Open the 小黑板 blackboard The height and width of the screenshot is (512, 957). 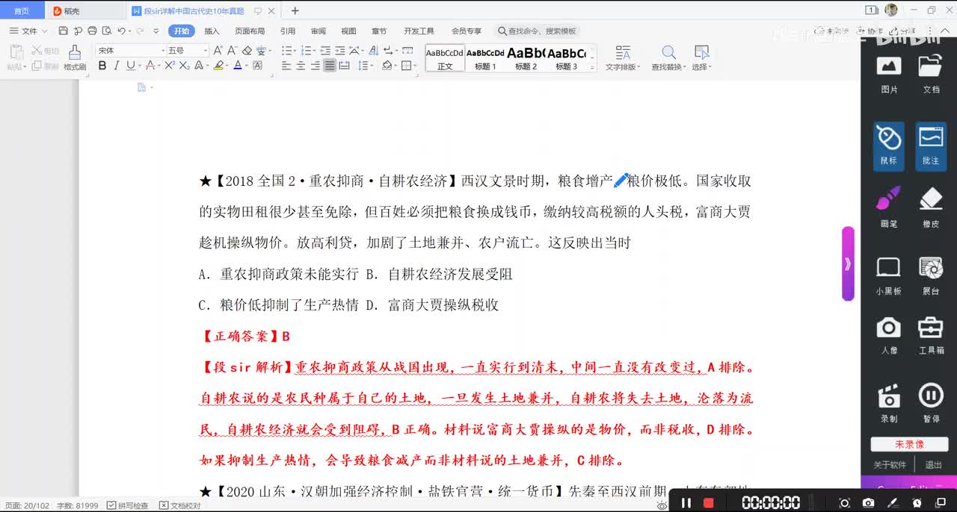click(889, 275)
